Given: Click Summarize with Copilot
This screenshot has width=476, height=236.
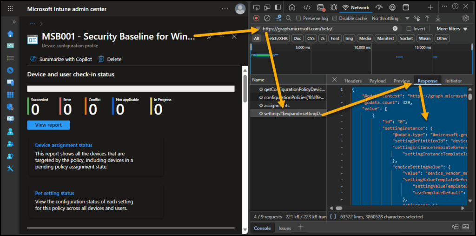Looking at the screenshot, I should coord(61,59).
